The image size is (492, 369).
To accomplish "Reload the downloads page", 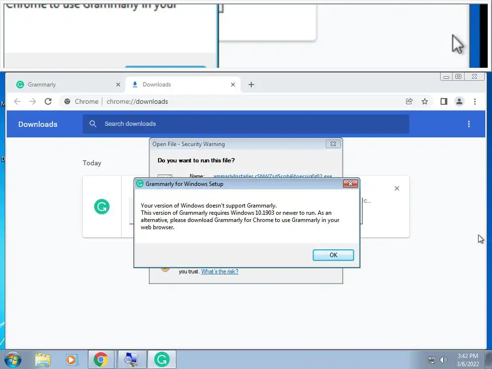I will pyautogui.click(x=48, y=101).
